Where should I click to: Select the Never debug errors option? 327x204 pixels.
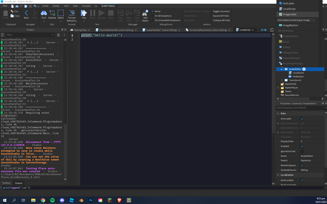point(157,11)
